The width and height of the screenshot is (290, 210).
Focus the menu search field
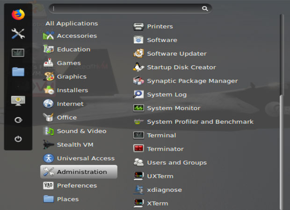[x=130, y=8]
